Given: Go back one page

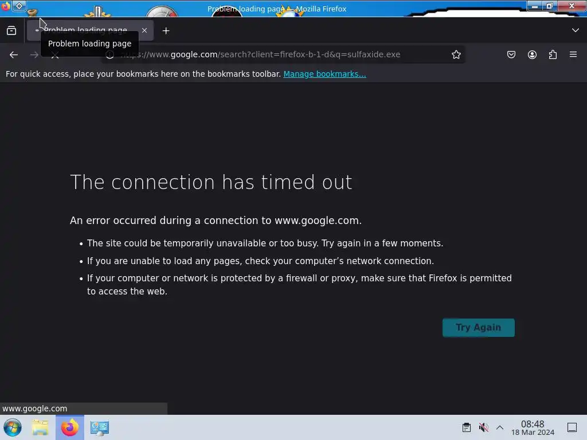Looking at the screenshot, I should pos(14,54).
